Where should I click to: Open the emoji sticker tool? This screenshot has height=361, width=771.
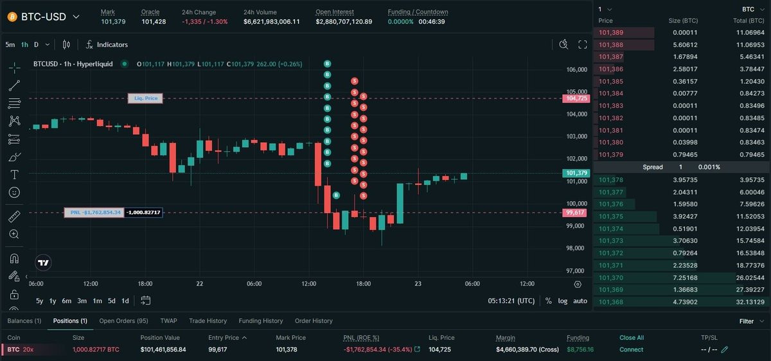click(14, 192)
